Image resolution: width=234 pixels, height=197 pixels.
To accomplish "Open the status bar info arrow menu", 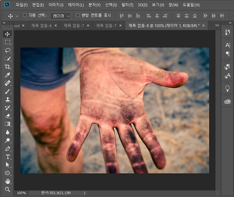I will tap(84, 193).
